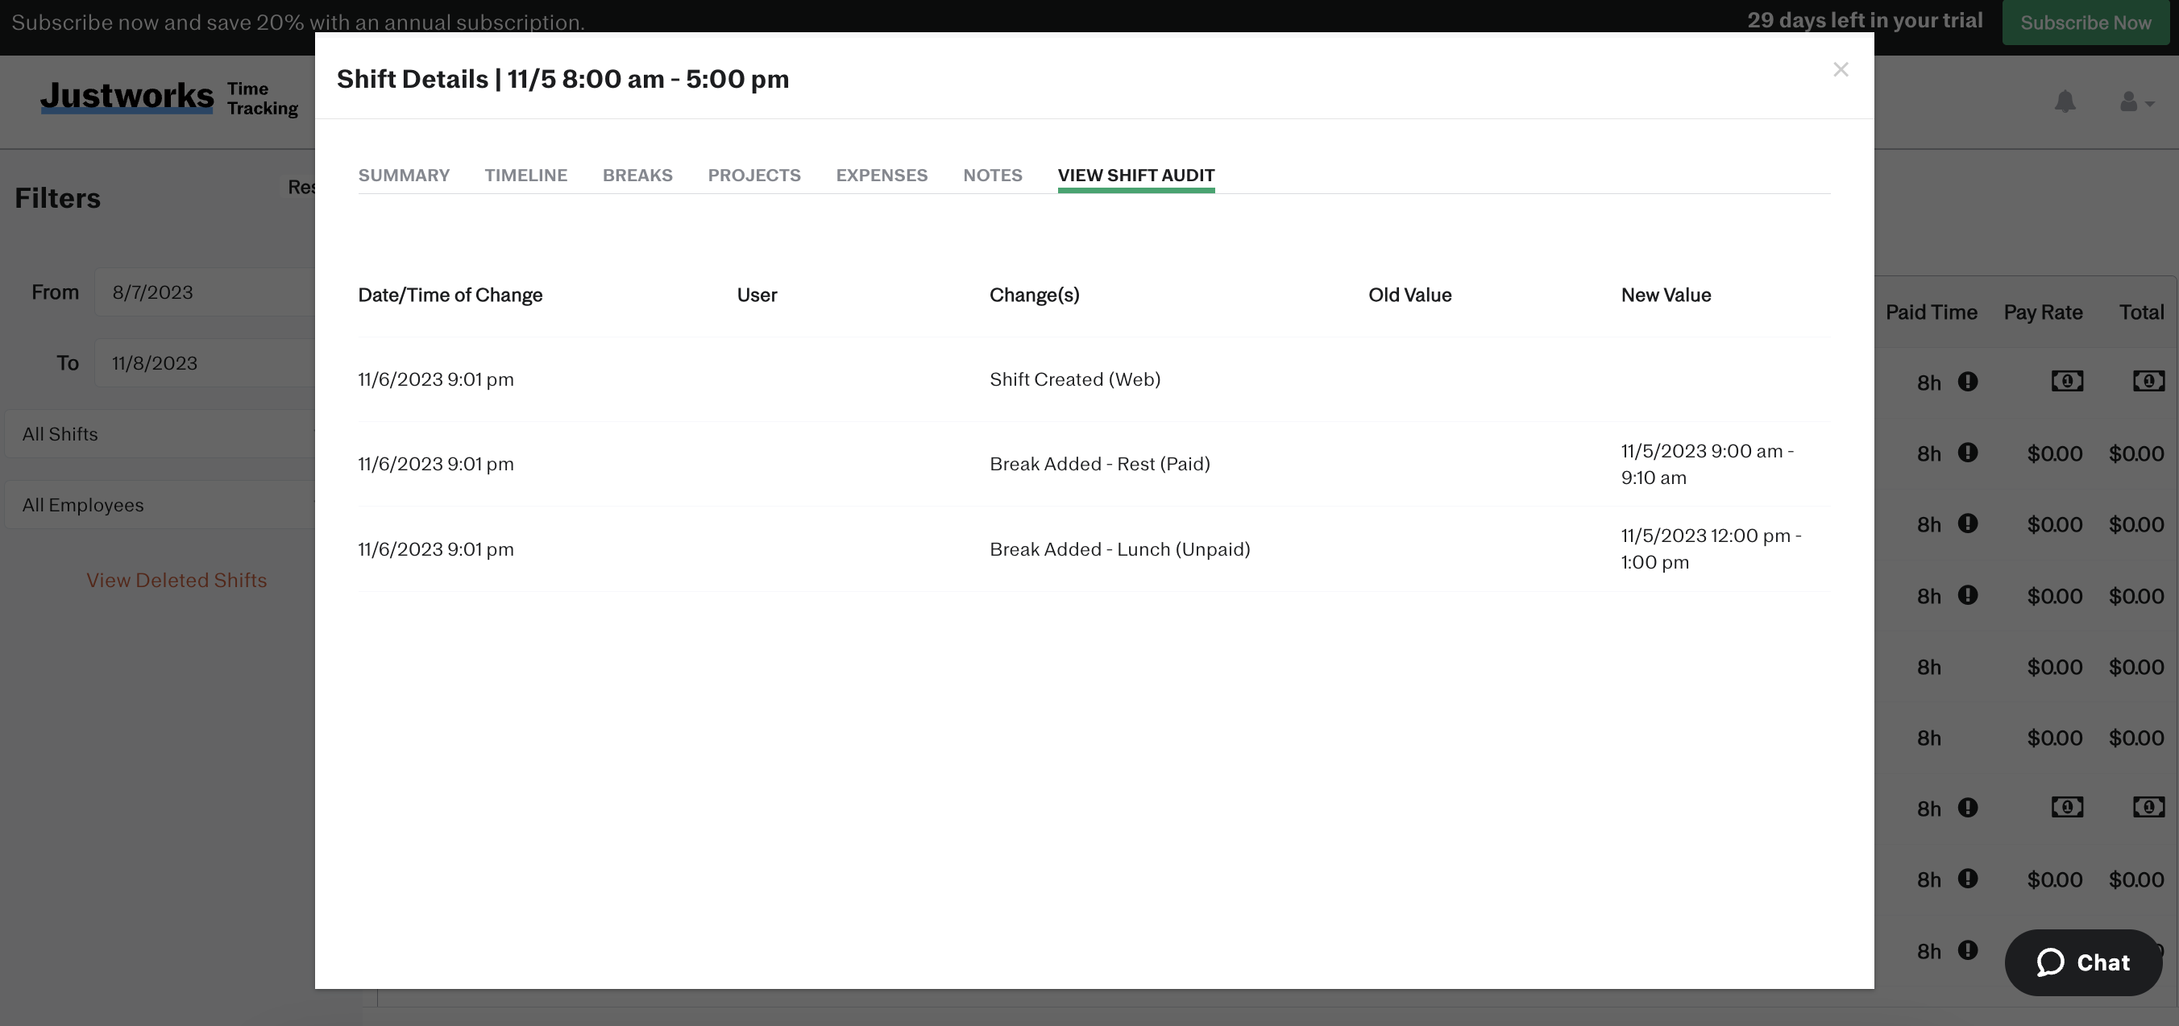Click the warning icon in first 8h row
Image resolution: width=2179 pixels, height=1026 pixels.
(1968, 382)
